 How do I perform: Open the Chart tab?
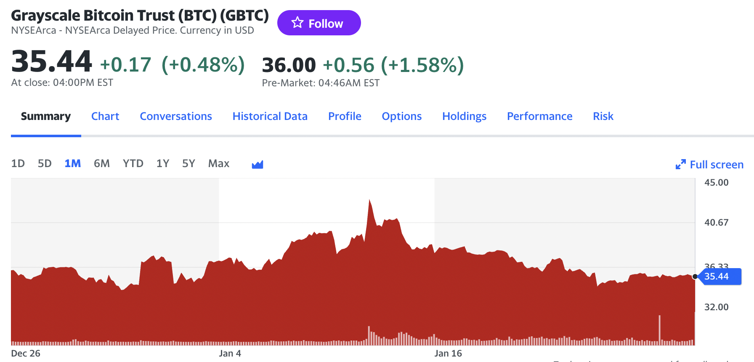[x=105, y=116]
